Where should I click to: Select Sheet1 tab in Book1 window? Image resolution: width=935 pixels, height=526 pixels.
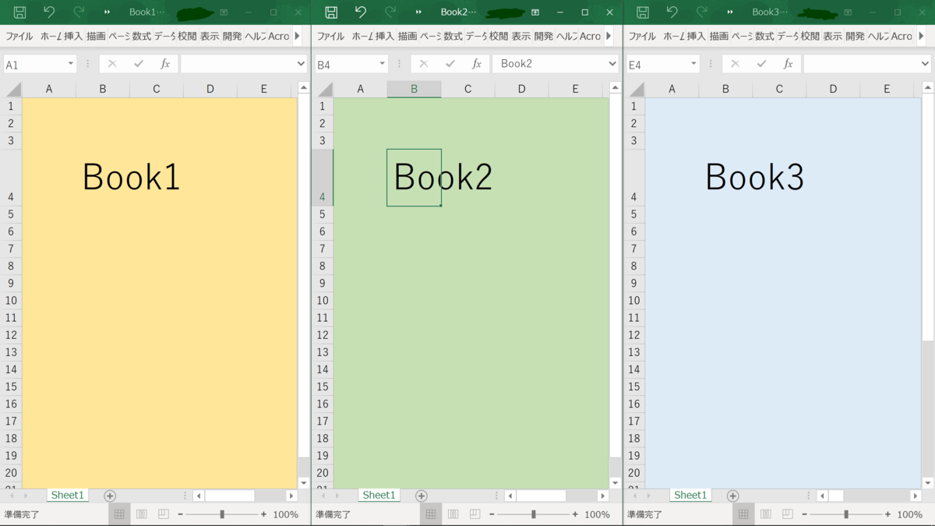[x=67, y=495]
